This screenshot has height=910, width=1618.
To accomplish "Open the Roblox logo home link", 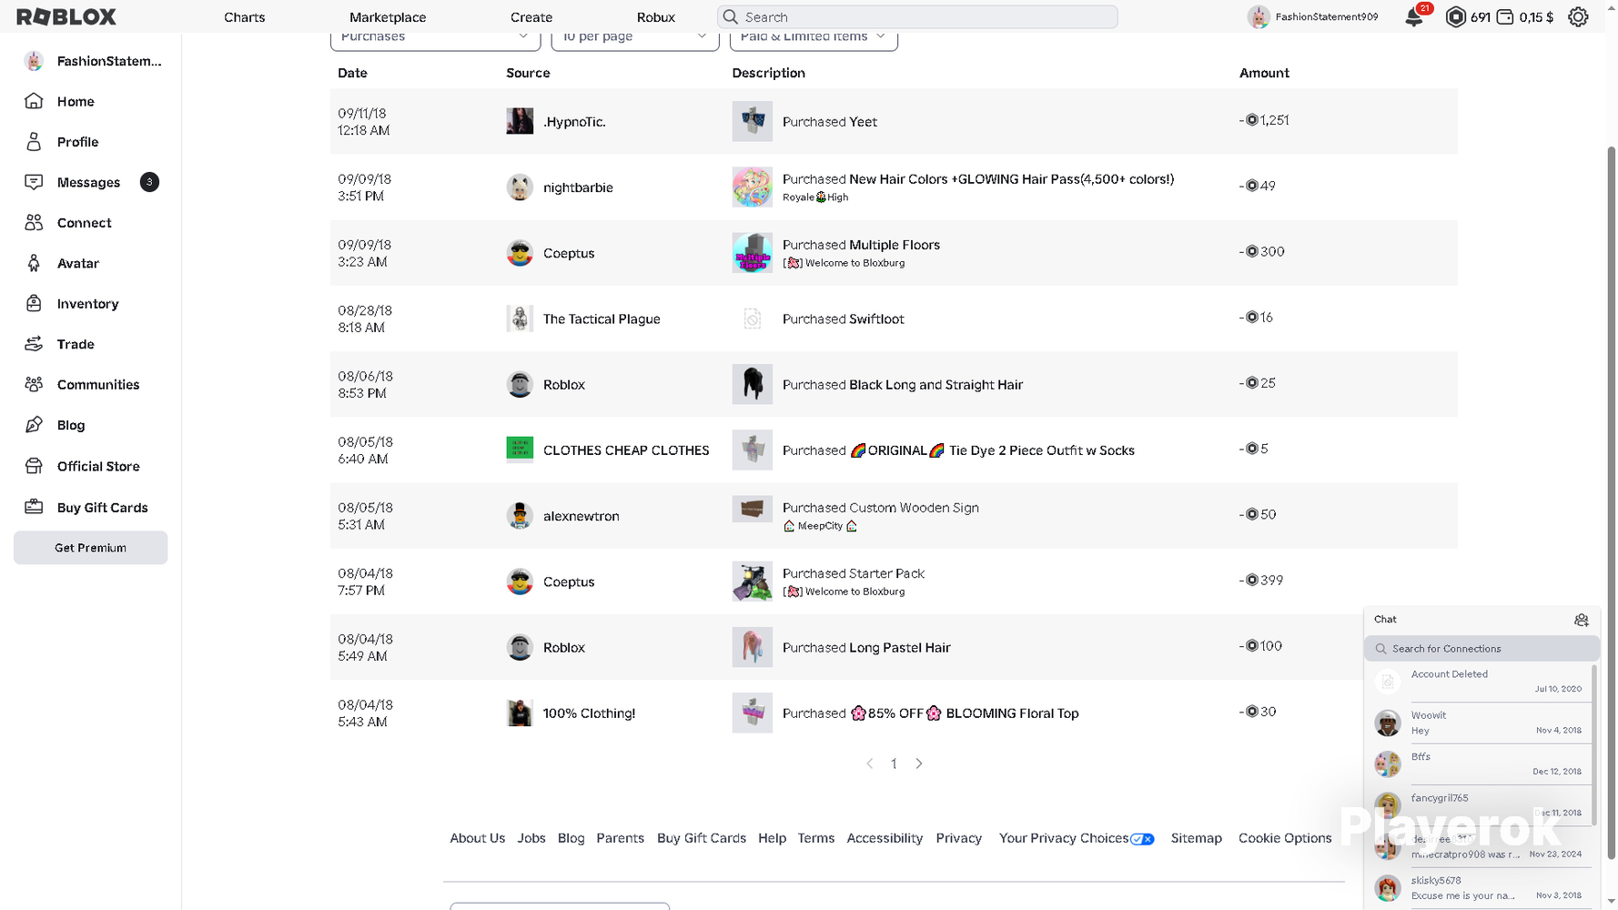I will pos(66,16).
